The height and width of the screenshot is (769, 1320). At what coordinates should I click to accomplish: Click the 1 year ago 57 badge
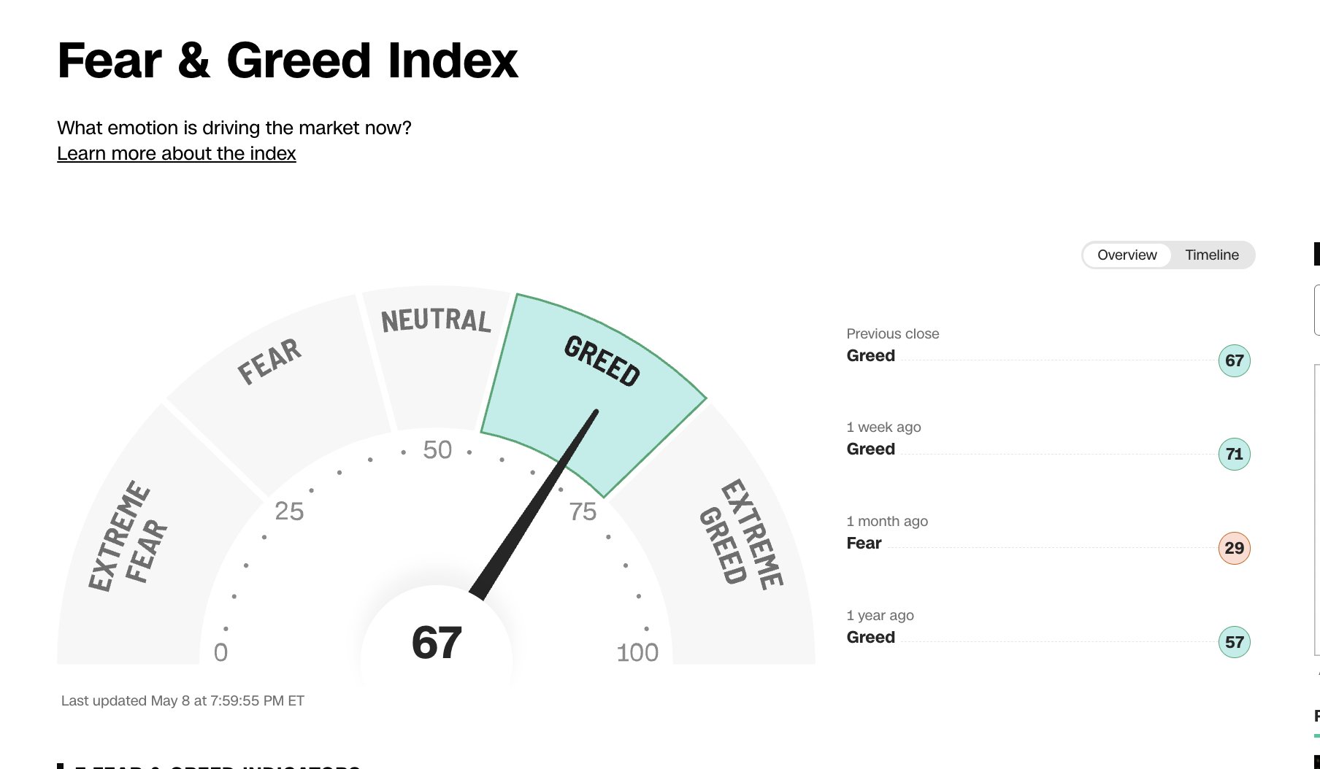[1234, 642]
